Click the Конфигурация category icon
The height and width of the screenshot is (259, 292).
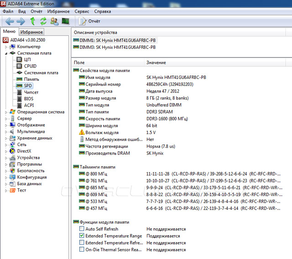pos(12,177)
